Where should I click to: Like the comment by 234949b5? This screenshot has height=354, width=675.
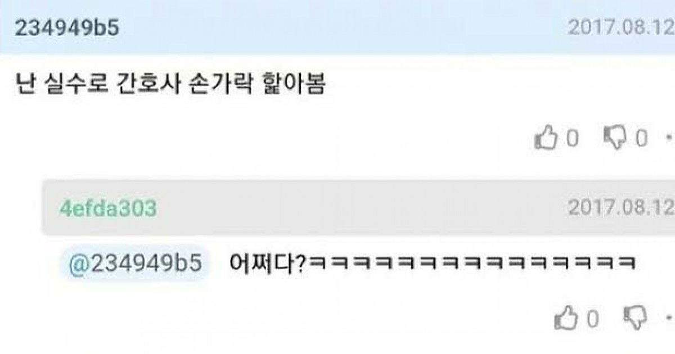coord(545,138)
